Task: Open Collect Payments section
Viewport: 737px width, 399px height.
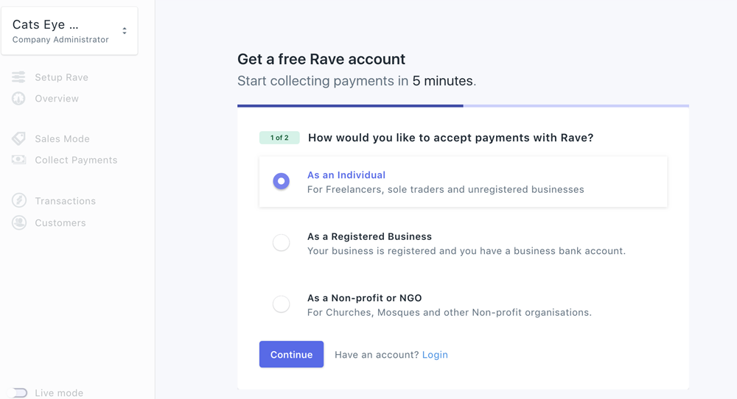Action: [76, 160]
